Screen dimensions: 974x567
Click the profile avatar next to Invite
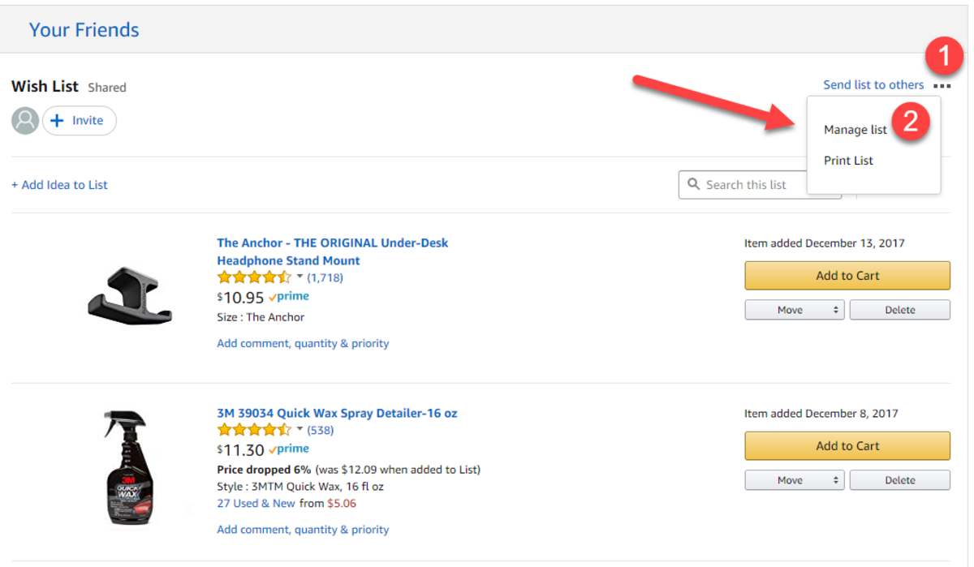pyautogui.click(x=24, y=120)
